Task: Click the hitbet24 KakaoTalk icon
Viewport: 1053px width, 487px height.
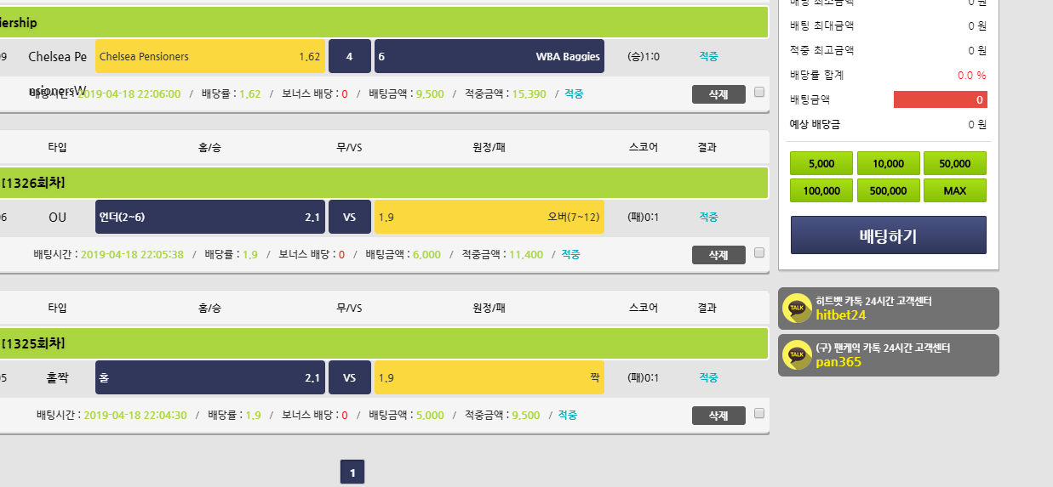Action: (797, 308)
